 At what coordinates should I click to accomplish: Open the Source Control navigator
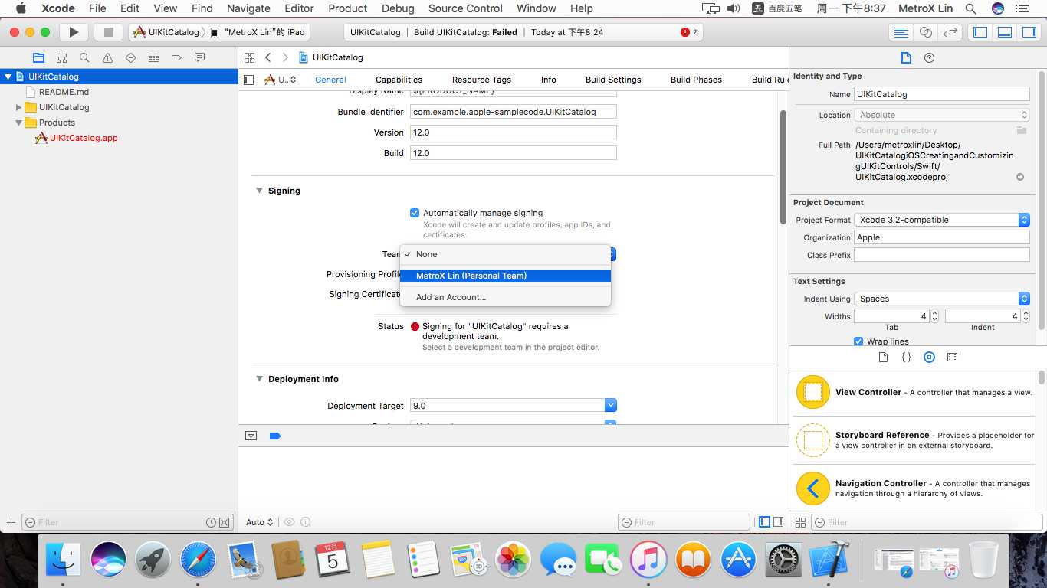[61, 57]
